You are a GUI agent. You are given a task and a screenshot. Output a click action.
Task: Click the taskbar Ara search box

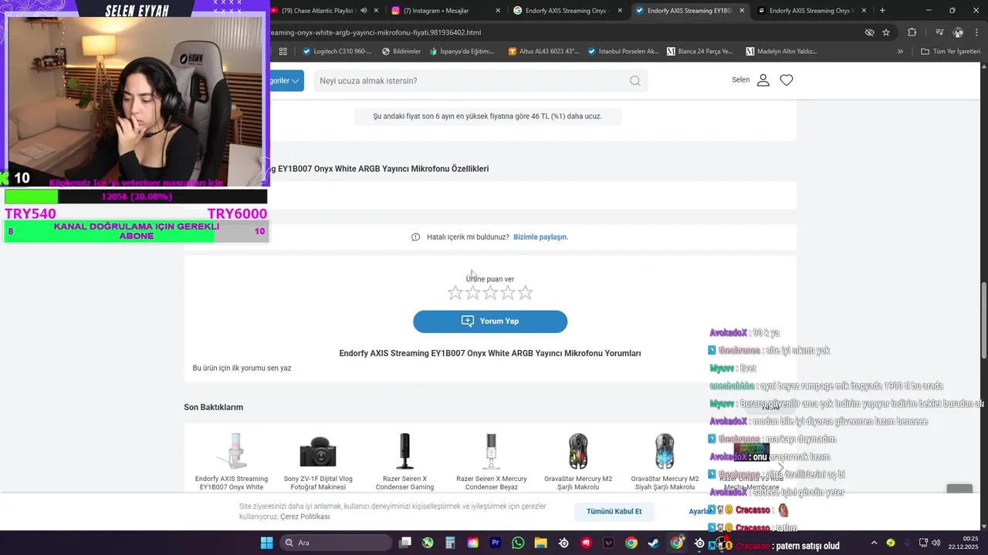pyautogui.click(x=335, y=543)
